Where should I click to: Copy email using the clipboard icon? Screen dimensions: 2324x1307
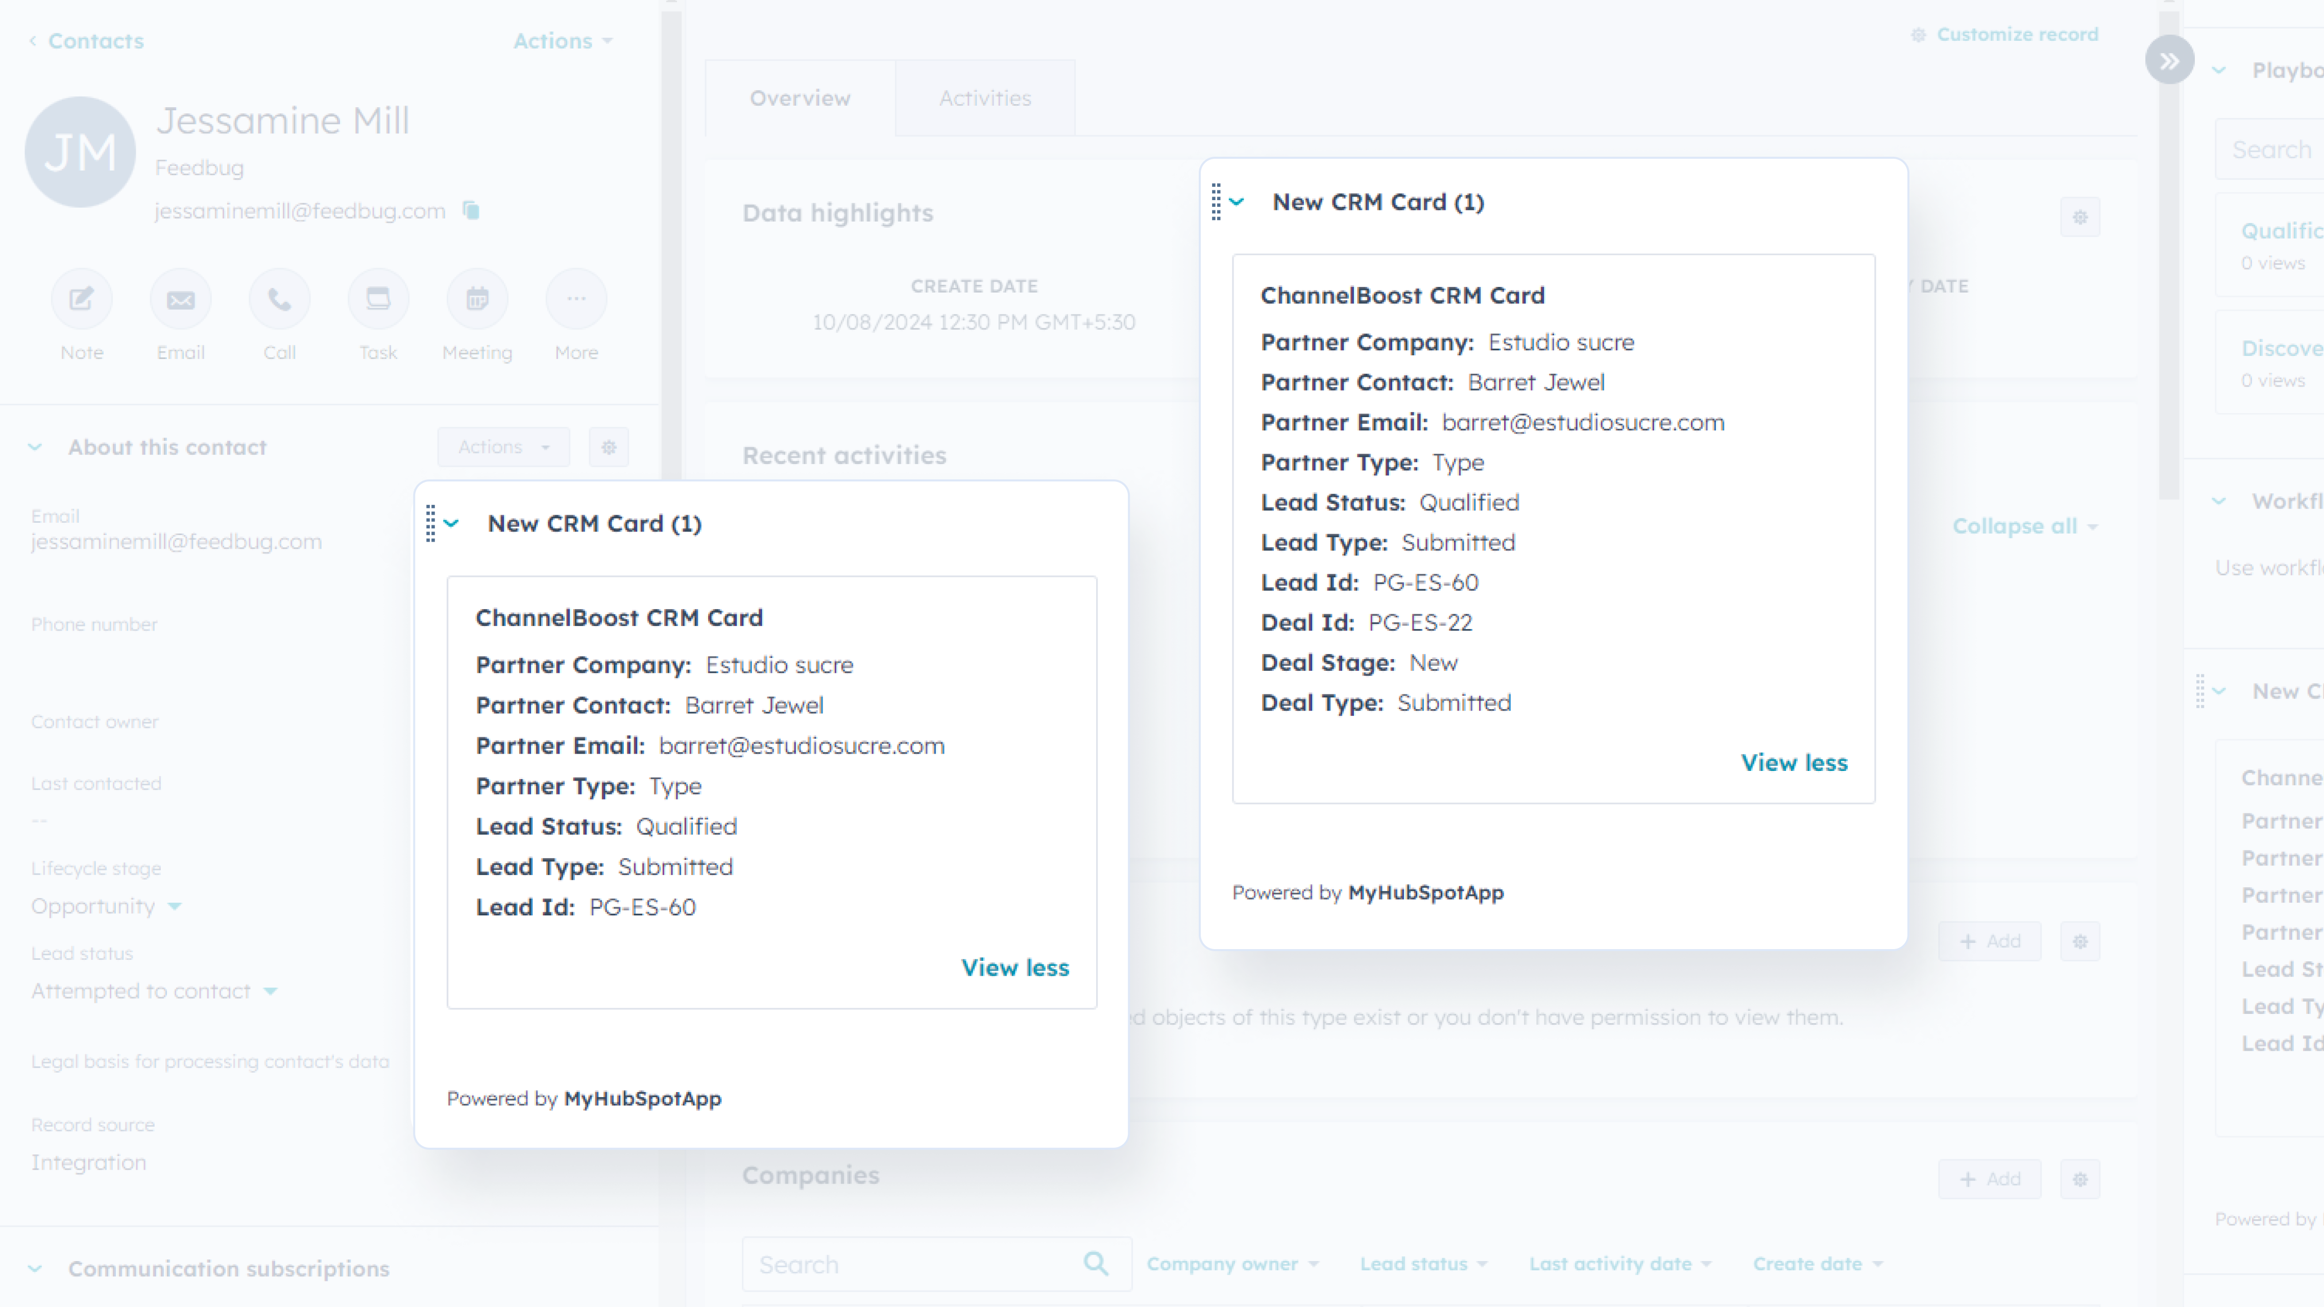click(x=471, y=211)
